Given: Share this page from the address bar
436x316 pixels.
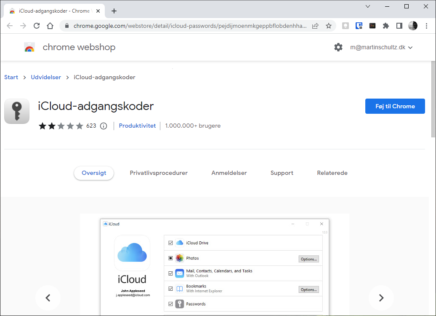Looking at the screenshot, I should point(315,26).
